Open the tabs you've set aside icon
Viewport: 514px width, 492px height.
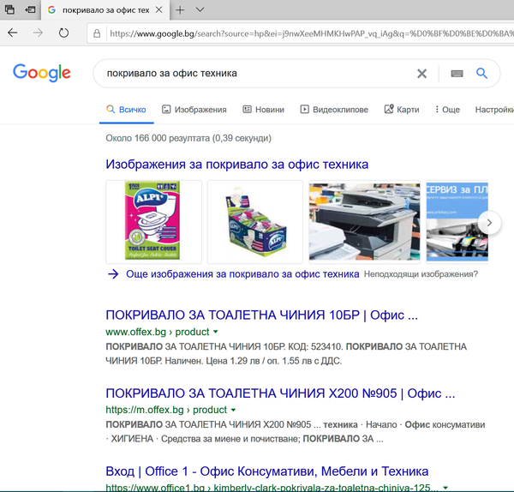pos(9,9)
